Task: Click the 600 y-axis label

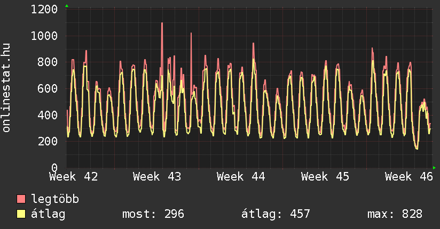Action: (x=48, y=88)
